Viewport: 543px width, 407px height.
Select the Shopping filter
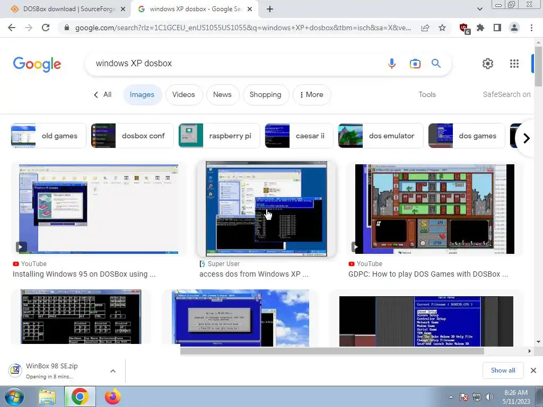pyautogui.click(x=266, y=94)
